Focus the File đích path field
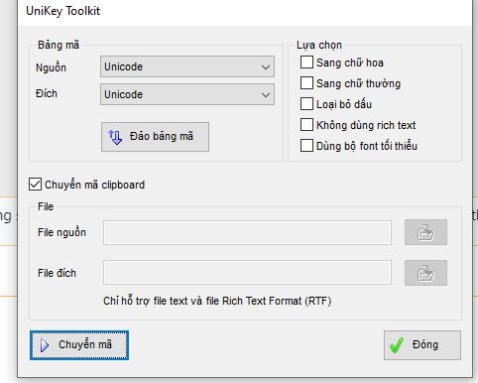Viewport: 478px width, 383px height. pos(247,273)
